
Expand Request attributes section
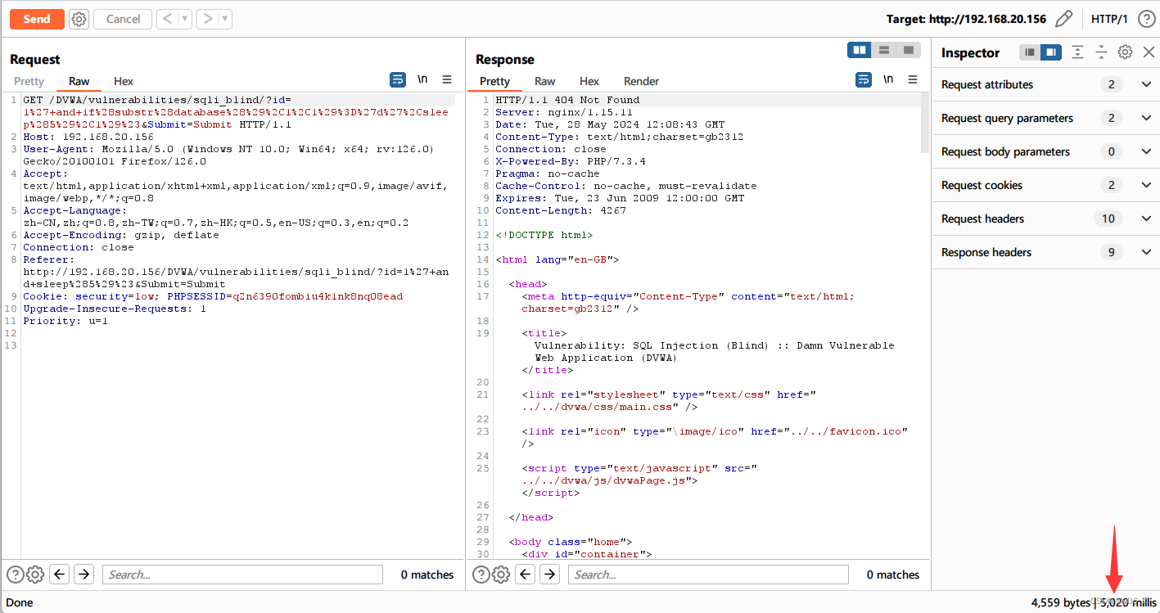click(x=1046, y=84)
